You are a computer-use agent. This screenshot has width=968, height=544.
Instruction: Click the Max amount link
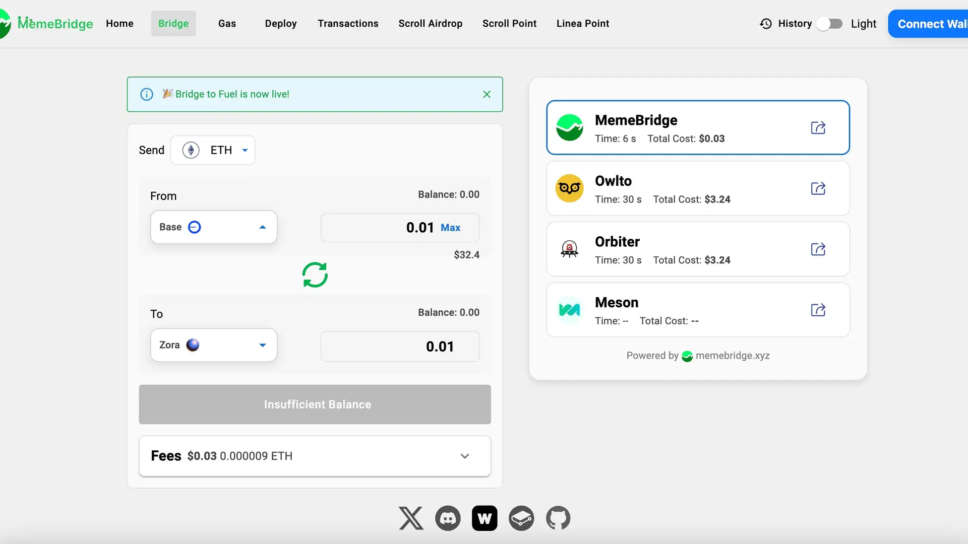coord(450,228)
